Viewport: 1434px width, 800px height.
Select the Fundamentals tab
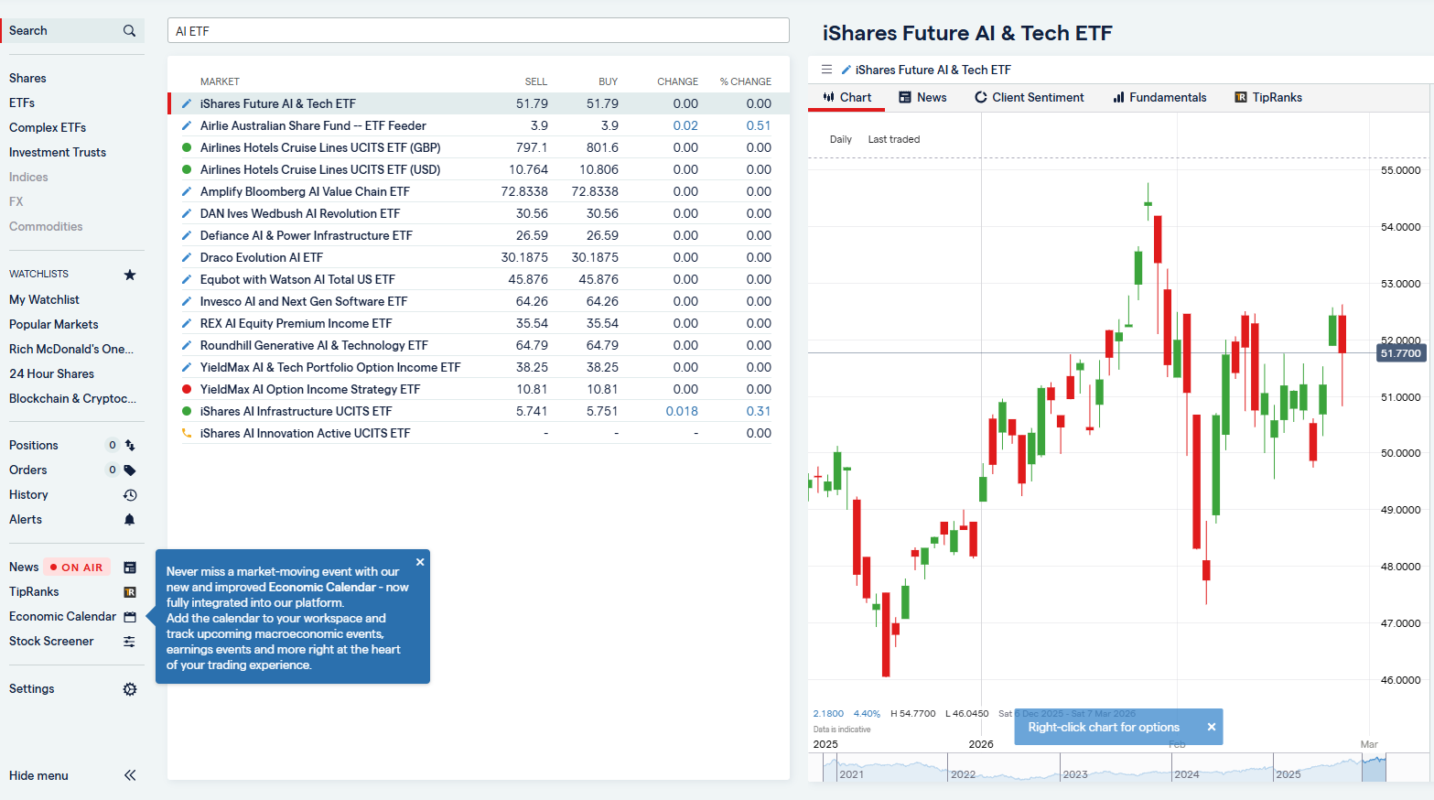(1159, 97)
